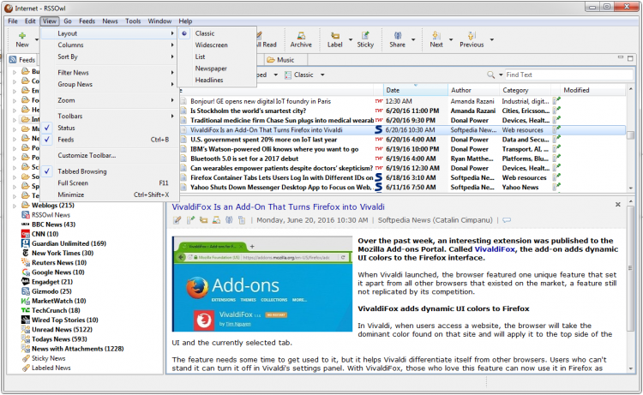Open the Feeds menu in menu bar
This screenshot has height=395, width=643.
[87, 21]
